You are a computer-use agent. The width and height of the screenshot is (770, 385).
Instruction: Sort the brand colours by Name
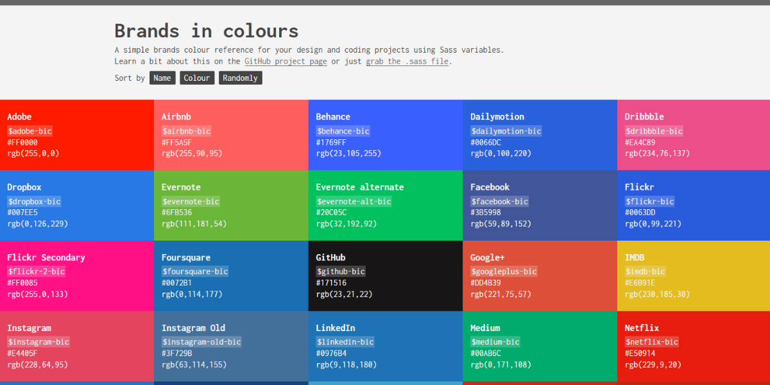(162, 78)
